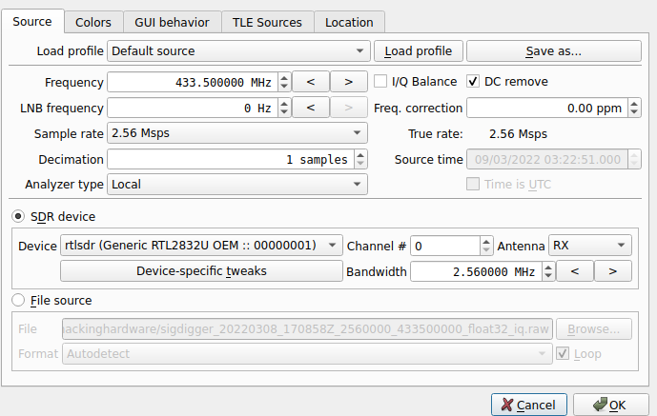Viewport: 657px width, 416px height.
Task: Click the frequency increase '>' button
Action: click(349, 82)
